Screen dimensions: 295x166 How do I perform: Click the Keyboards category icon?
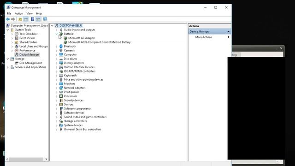pyautogui.click(x=61, y=75)
